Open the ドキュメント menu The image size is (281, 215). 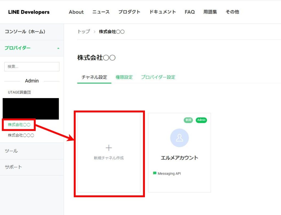(162, 12)
